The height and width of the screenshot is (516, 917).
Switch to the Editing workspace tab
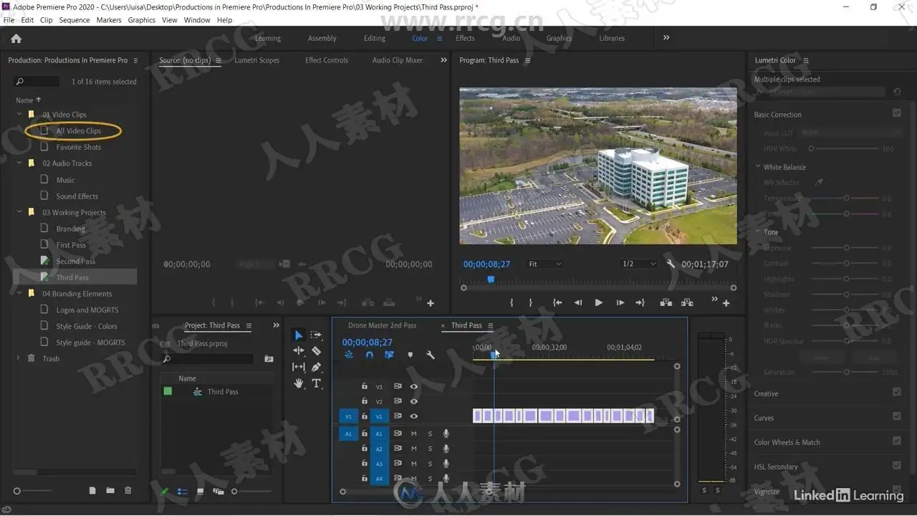tap(374, 39)
